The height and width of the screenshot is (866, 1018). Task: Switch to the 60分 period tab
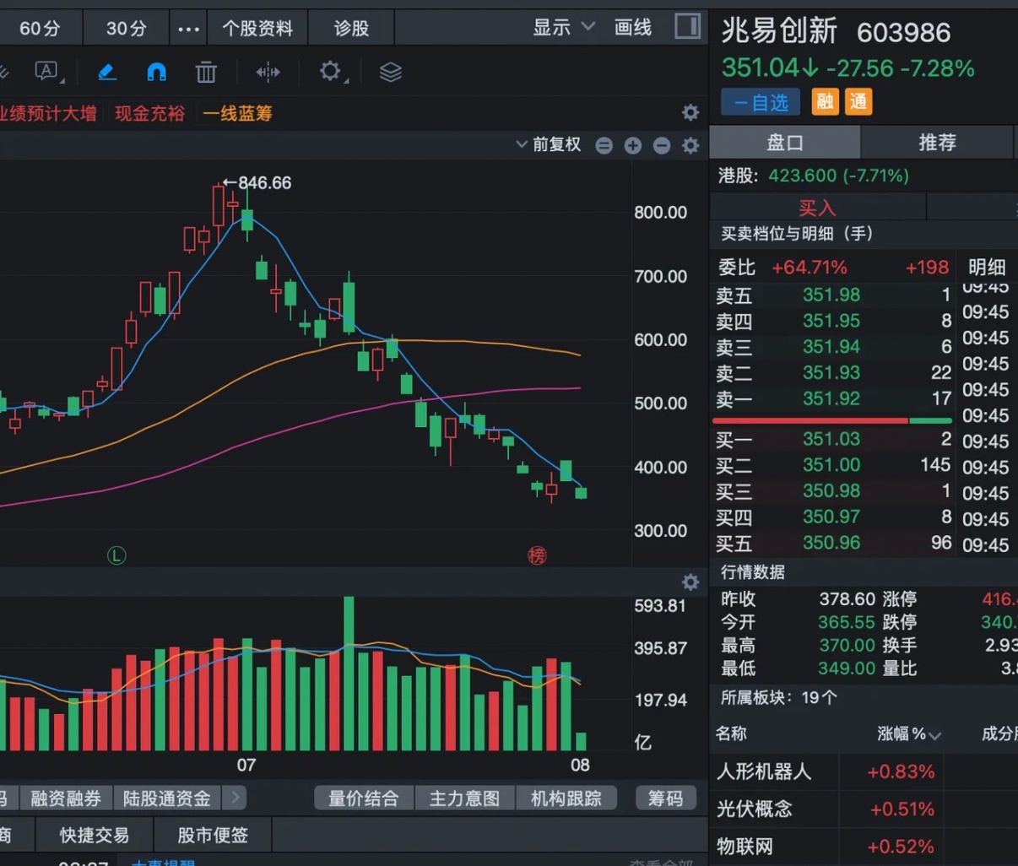pos(40,29)
